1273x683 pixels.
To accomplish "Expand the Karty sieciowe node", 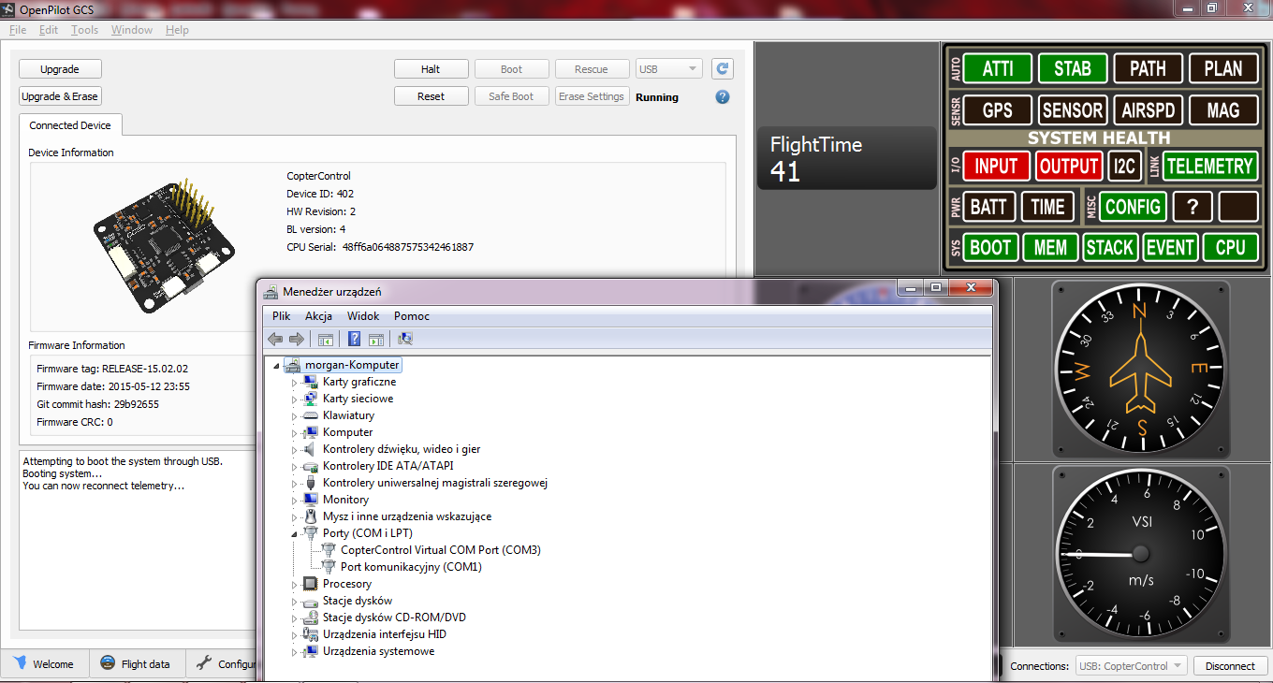I will [x=294, y=399].
